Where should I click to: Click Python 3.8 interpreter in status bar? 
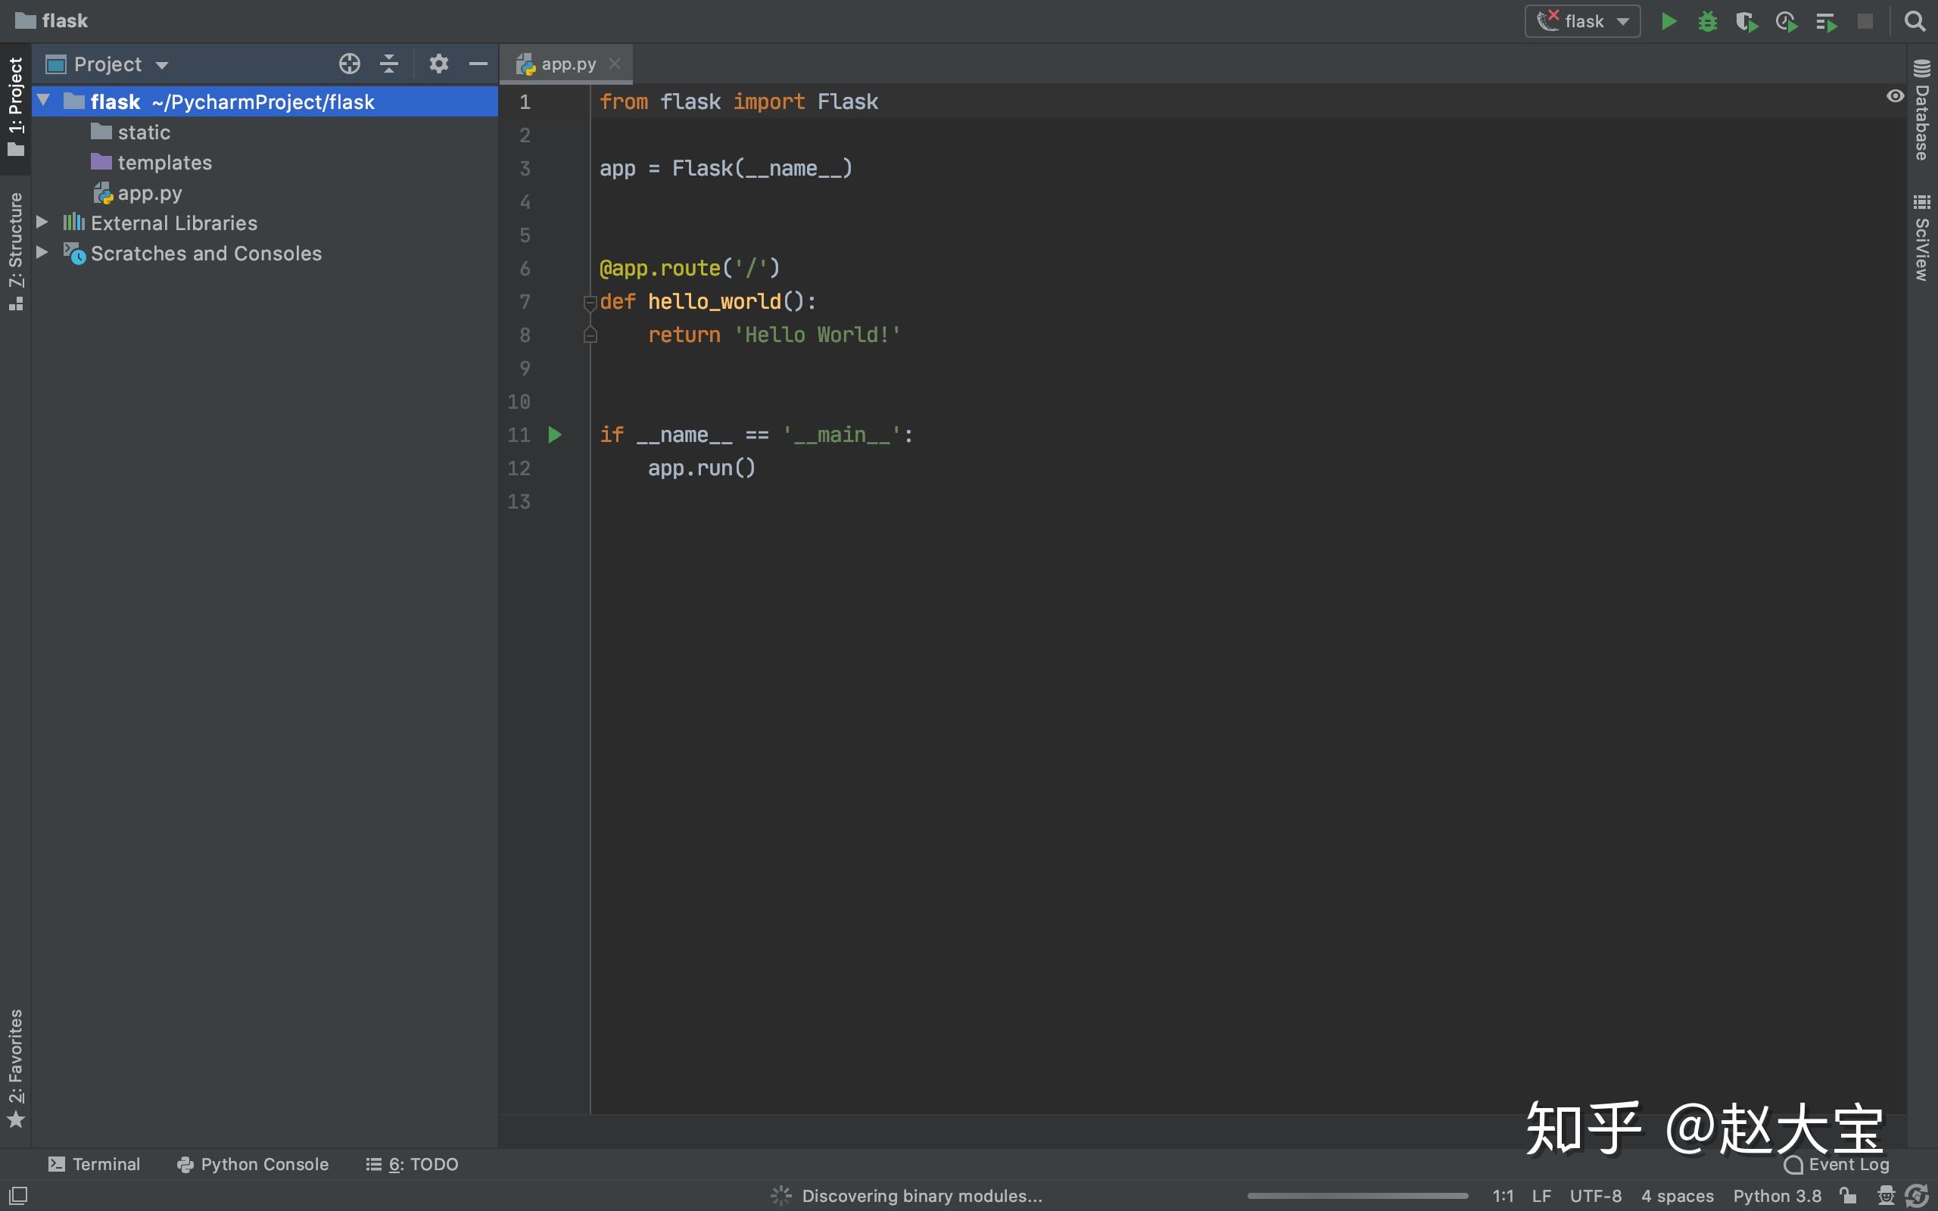point(1777,1196)
